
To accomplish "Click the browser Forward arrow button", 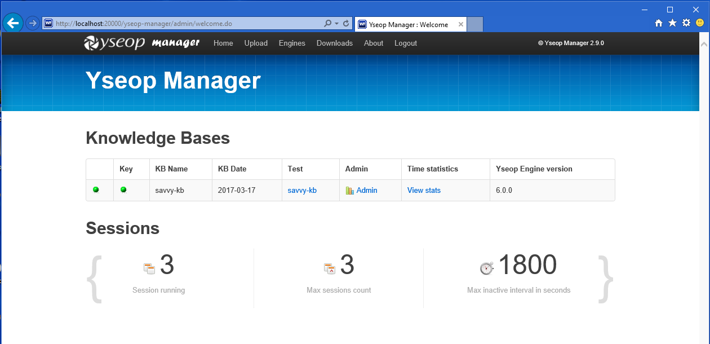I will tap(32, 23).
